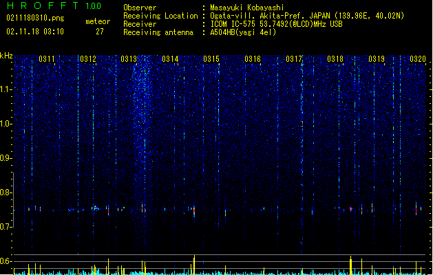Image resolution: width=433 pixels, height=275 pixels.
Task: Click the meteor count value 27
Action: tap(100, 32)
